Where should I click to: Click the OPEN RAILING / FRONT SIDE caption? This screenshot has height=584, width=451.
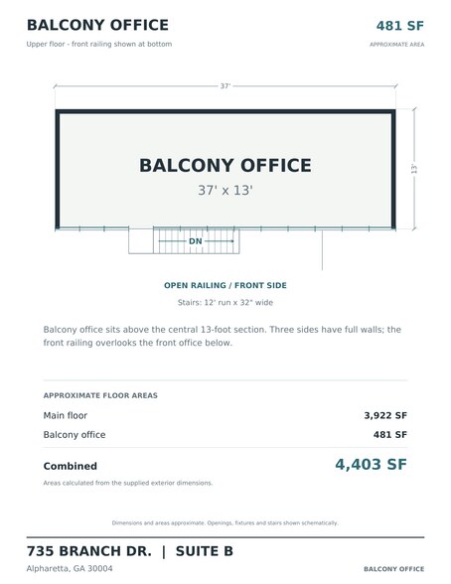[225, 285]
